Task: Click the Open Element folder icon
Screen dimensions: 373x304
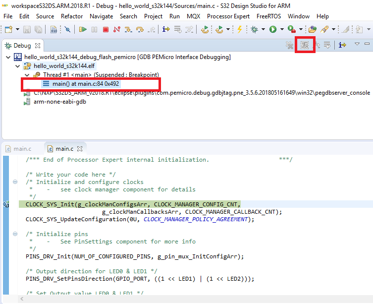Action: click(x=313, y=29)
